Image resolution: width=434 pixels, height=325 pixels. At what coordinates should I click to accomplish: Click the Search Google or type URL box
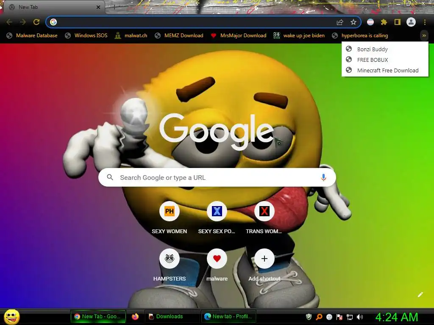(217, 177)
